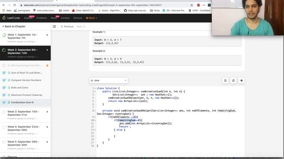Expand Week 5: September 29th chapter
284x159 pixels.
47,142
